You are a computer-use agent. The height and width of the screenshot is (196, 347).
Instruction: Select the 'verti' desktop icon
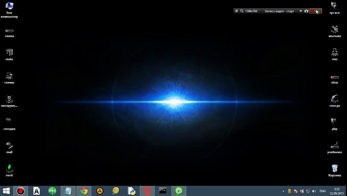pyautogui.click(x=9, y=171)
